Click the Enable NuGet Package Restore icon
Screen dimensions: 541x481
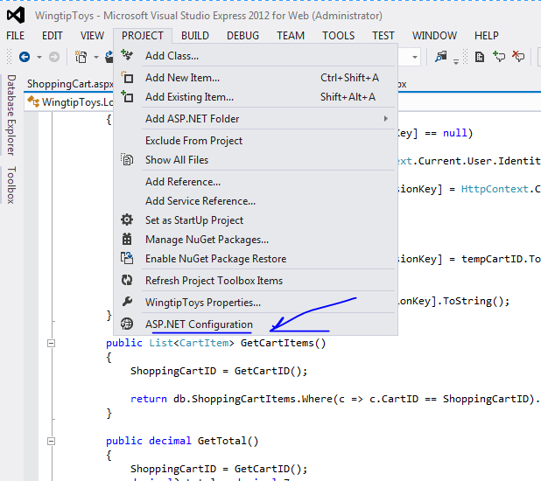coord(127,258)
